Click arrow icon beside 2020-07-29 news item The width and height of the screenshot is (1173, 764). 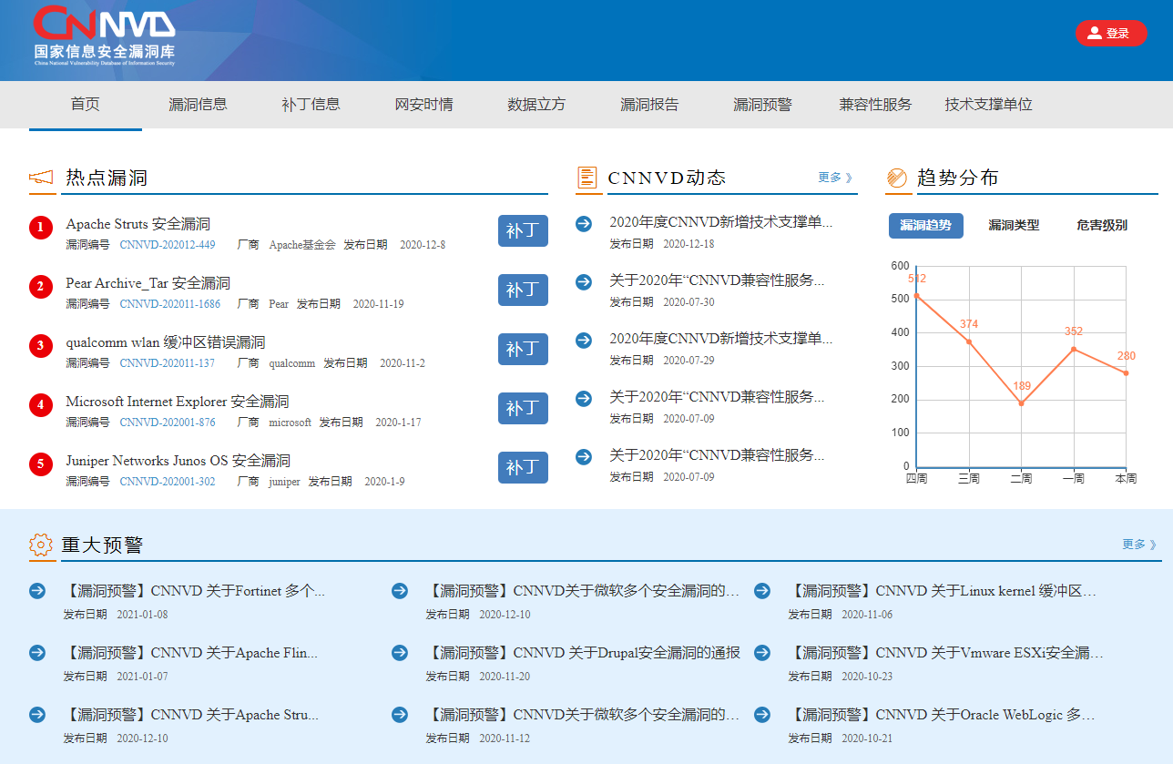tap(584, 341)
